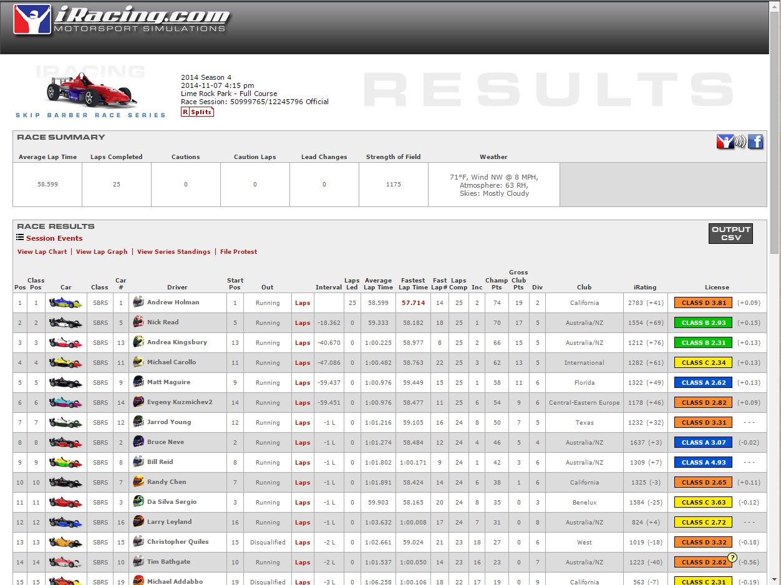
Task: Click the question mark icon on Tim Bathgate's license
Action: click(732, 558)
